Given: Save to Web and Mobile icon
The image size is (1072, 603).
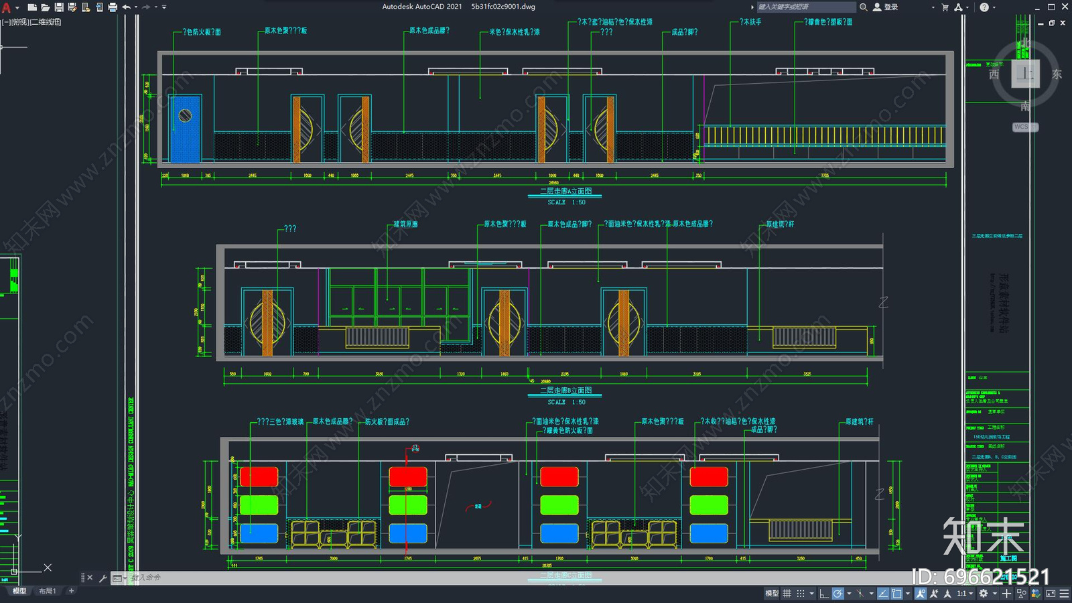Looking at the screenshot, I should tap(99, 7).
